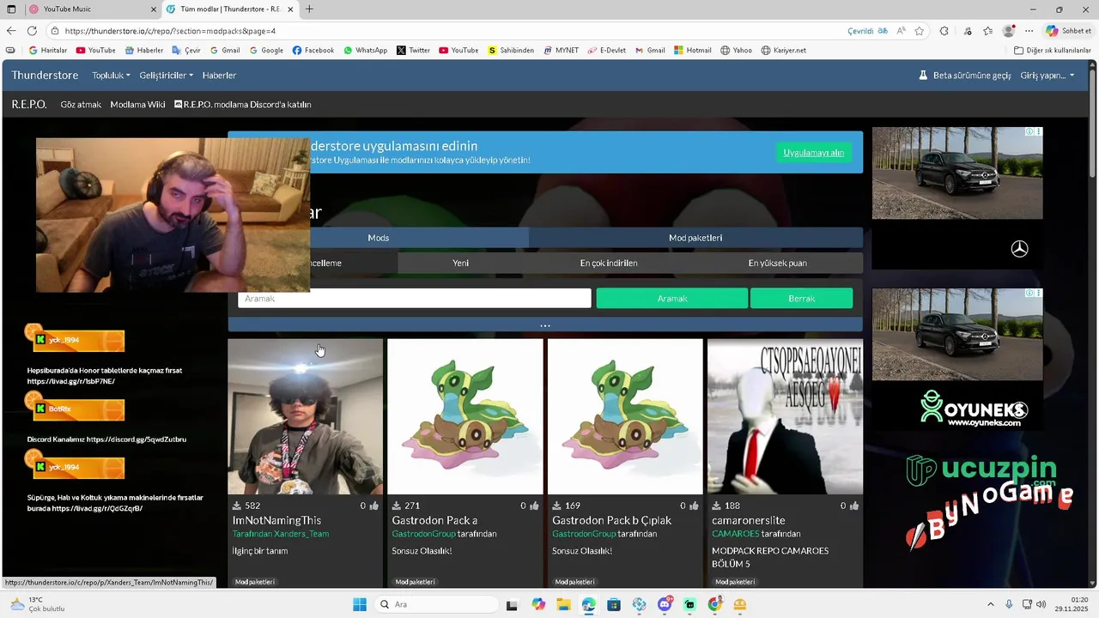Switch to the Mod paketleri tab
1099x618 pixels.
click(x=695, y=238)
